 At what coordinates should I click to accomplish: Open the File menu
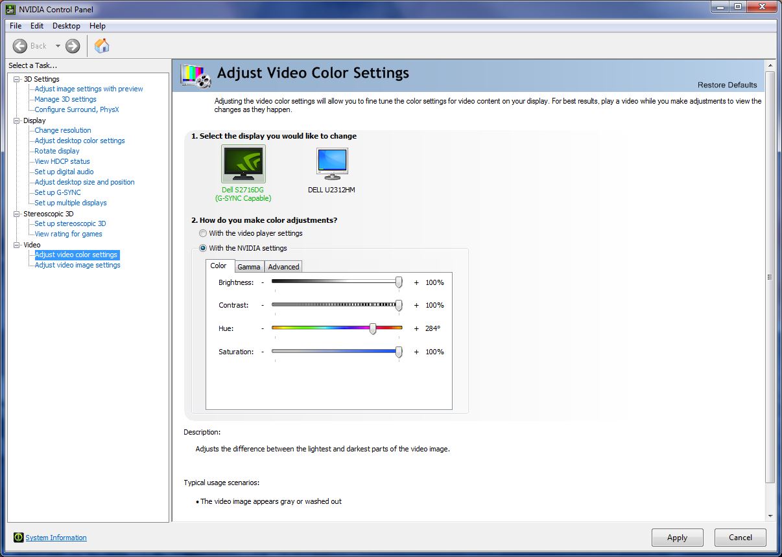pyautogui.click(x=16, y=26)
